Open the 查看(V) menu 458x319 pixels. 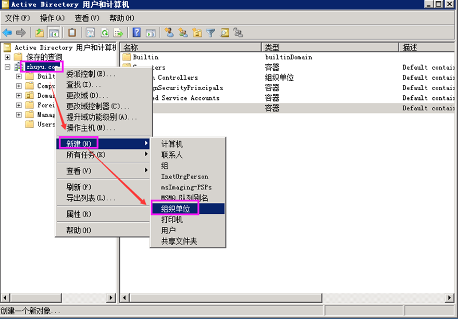(86, 17)
